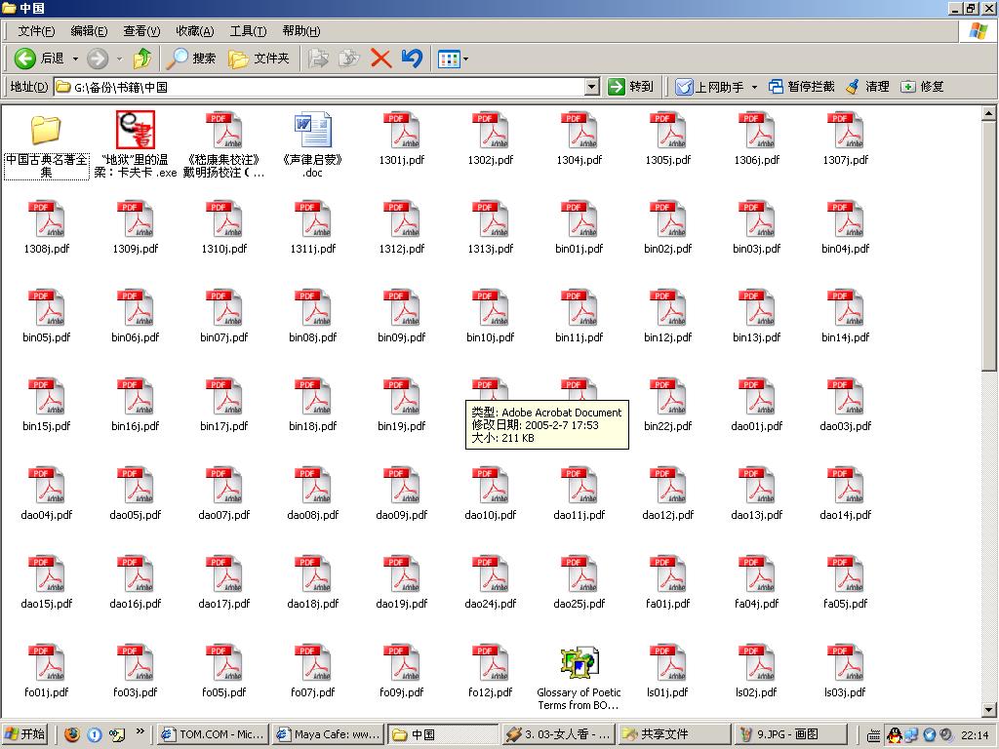Image resolution: width=999 pixels, height=749 pixels.
Task: Open the 查看(V) menu
Action: click(141, 31)
